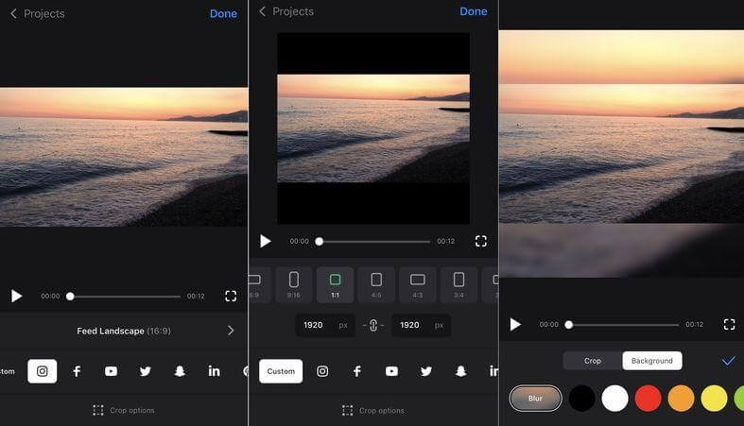Choose the Blur background option
Screen dimensions: 744x426
[535, 398]
